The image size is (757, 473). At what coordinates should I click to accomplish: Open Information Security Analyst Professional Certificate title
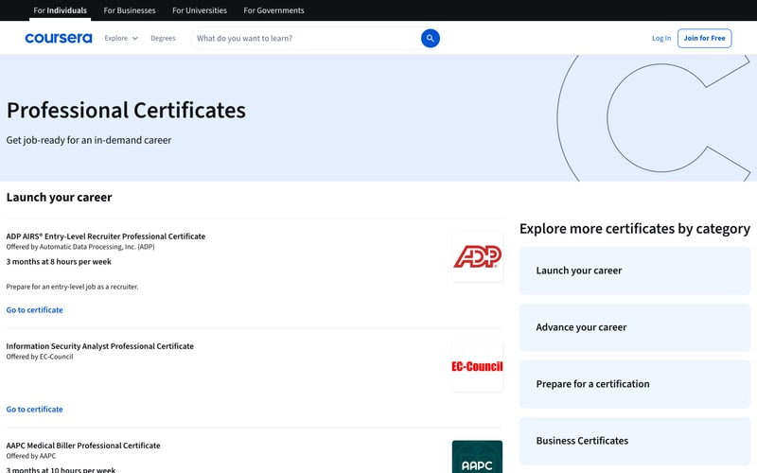coord(100,346)
